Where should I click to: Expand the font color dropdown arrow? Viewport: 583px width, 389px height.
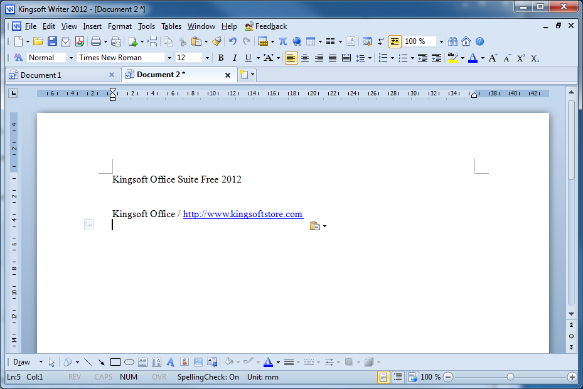click(x=483, y=58)
